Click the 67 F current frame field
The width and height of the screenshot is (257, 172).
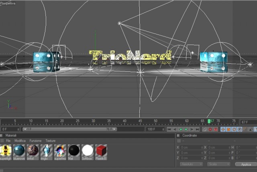tap(249, 122)
